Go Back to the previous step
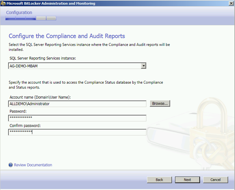 tap(159, 180)
